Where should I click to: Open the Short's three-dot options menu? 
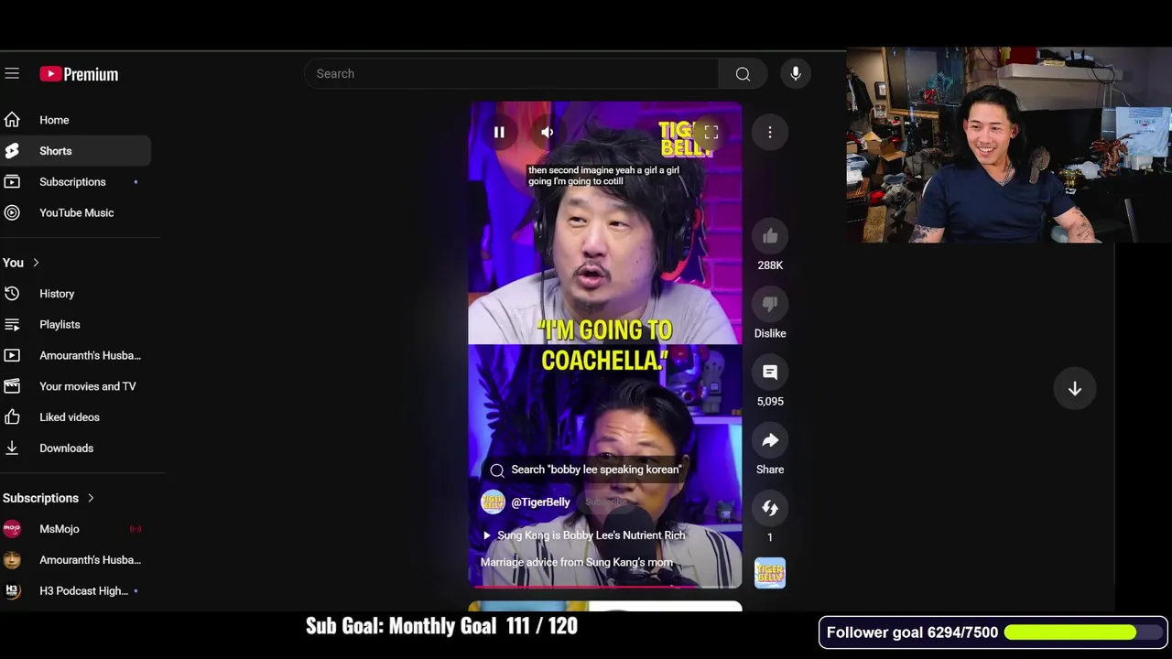point(770,133)
